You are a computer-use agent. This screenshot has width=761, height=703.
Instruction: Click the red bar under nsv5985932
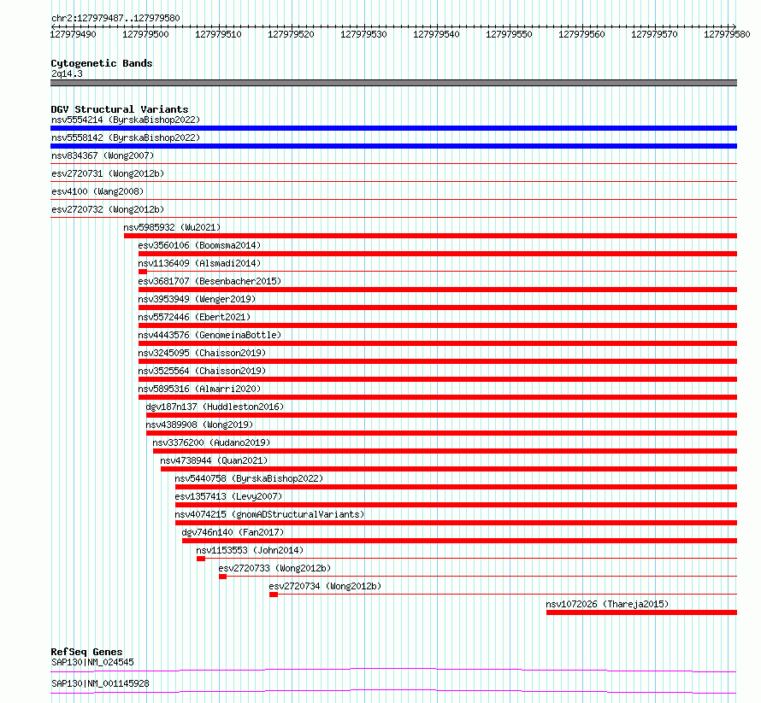pyautogui.click(x=430, y=236)
